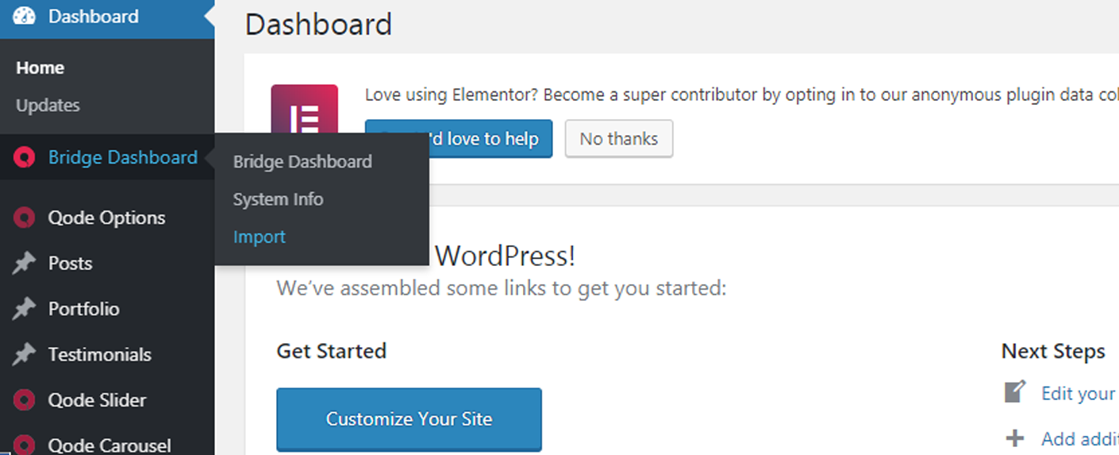
Task: Click the Testimonials pushpin icon
Action: tap(25, 355)
